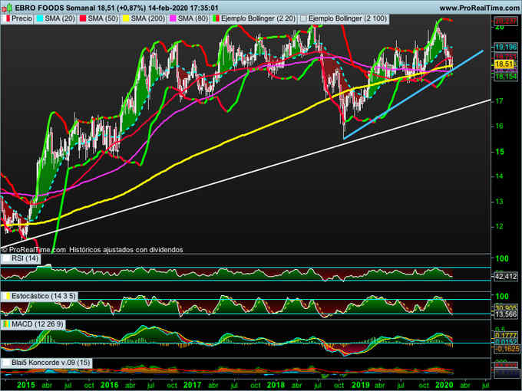Click the 14 price axis label

point(500,176)
